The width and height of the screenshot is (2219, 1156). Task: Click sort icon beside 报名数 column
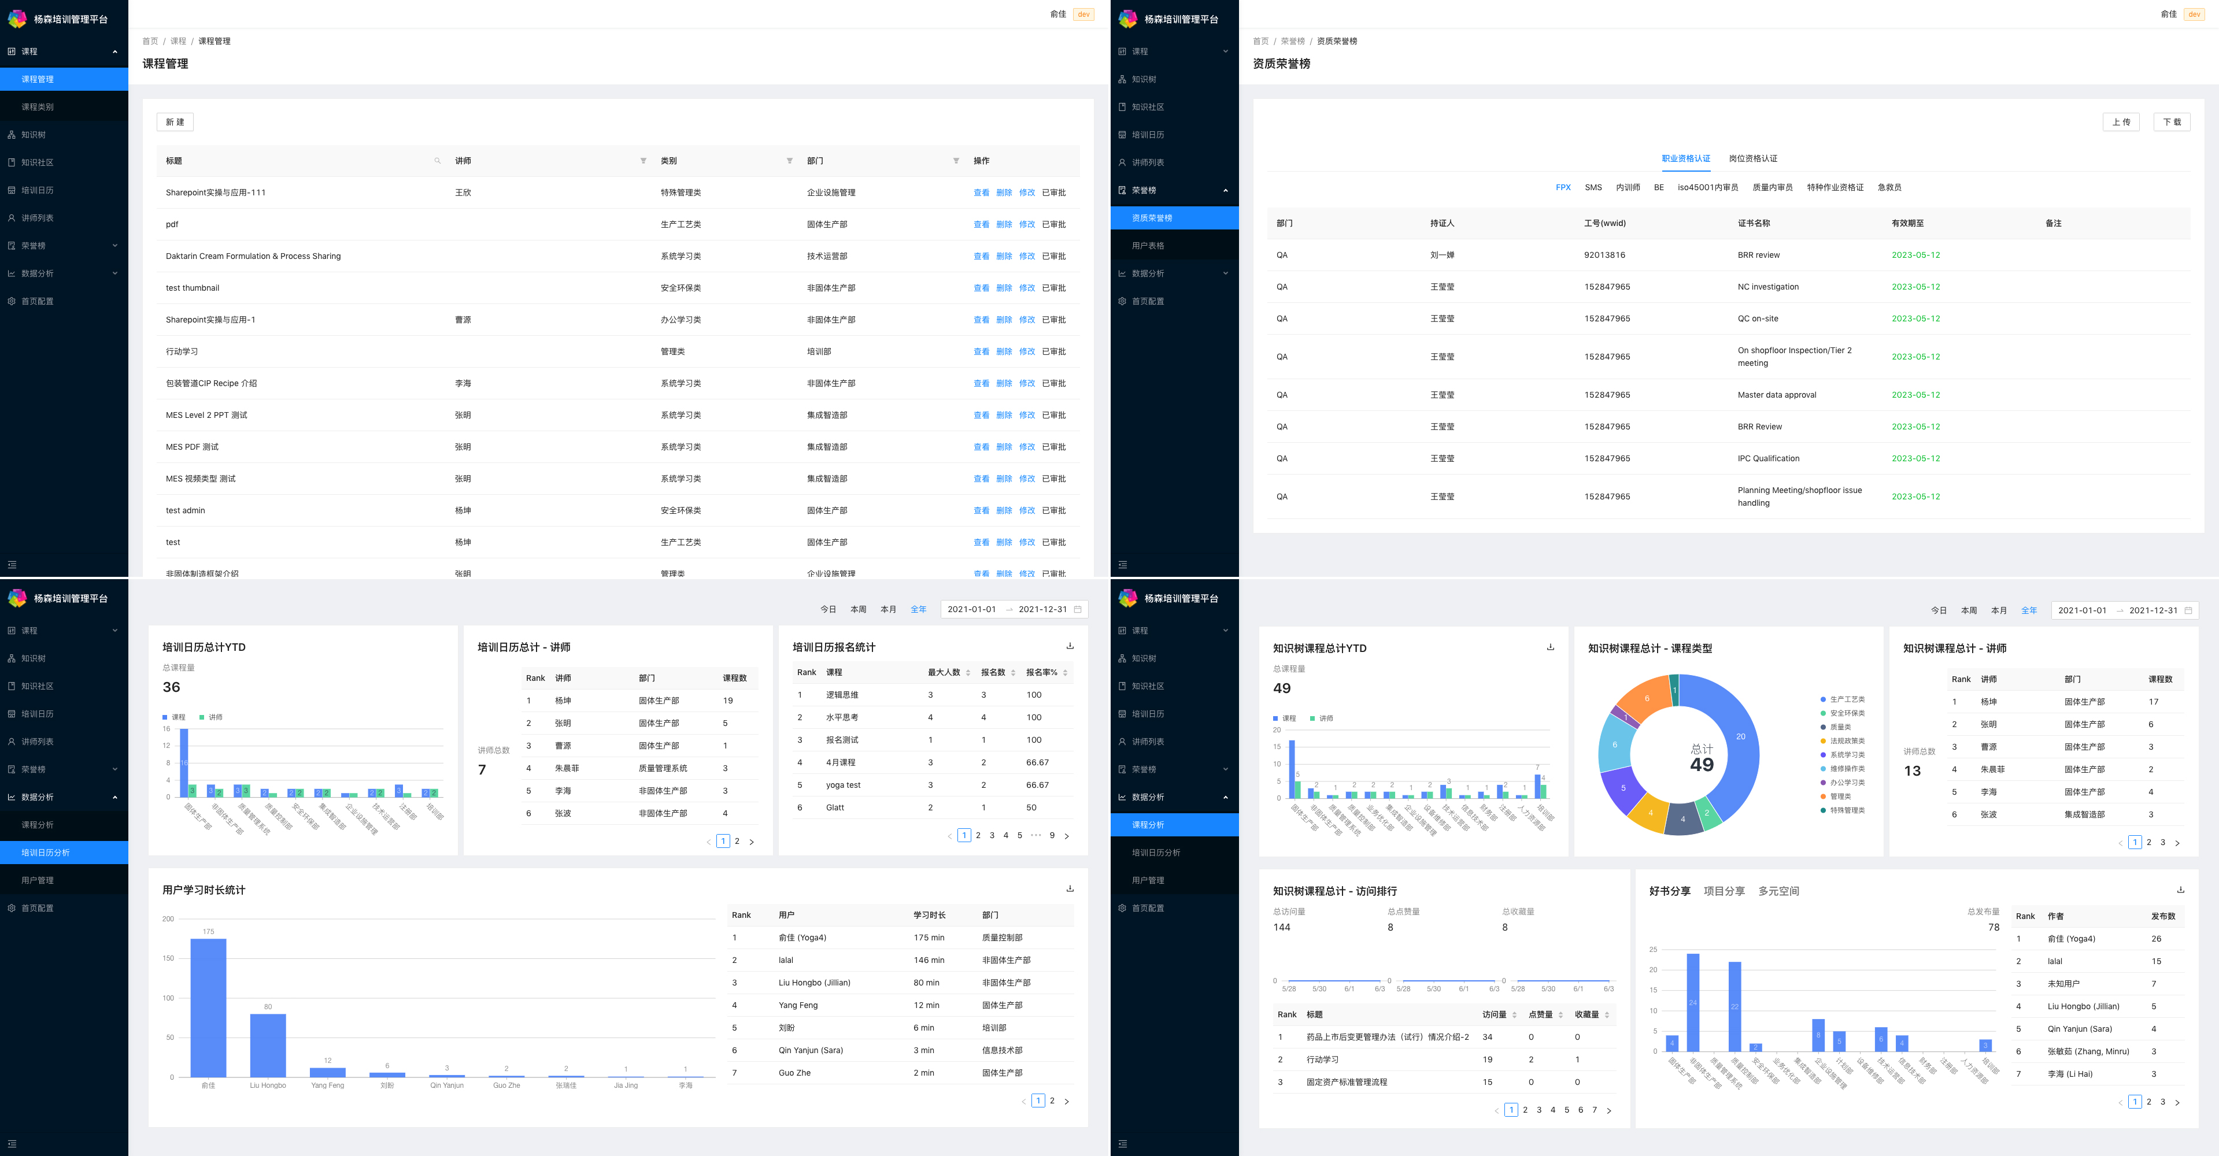pos(1013,673)
